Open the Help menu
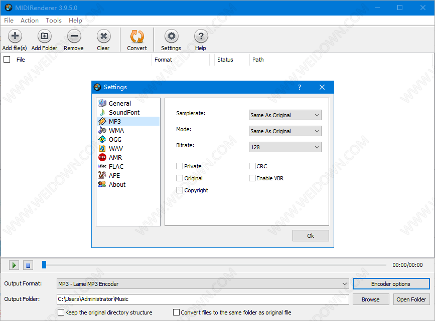 [75, 20]
